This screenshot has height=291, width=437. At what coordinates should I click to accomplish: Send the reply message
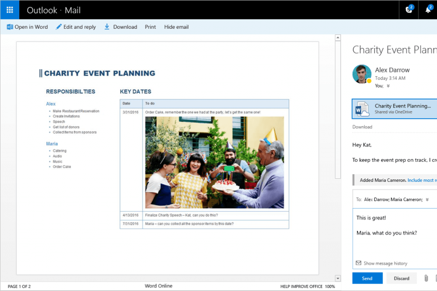coord(367,278)
